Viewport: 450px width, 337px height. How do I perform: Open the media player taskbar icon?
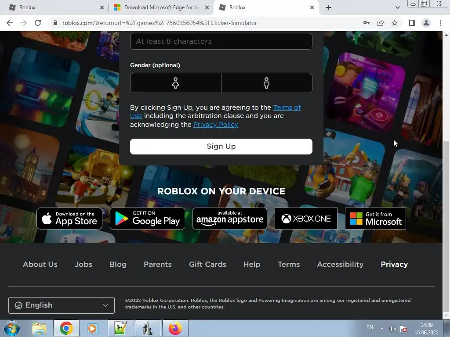[92, 328]
